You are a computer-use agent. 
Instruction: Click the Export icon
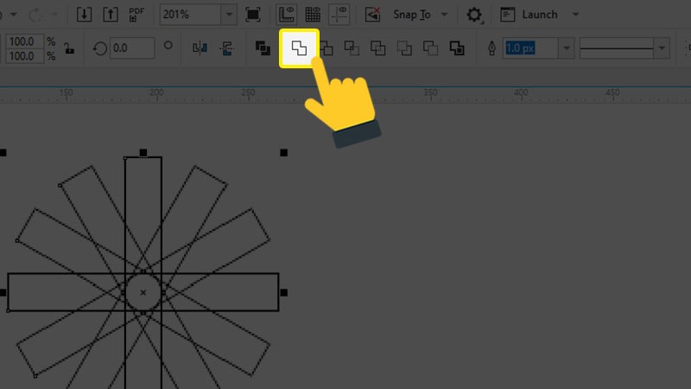click(x=110, y=15)
